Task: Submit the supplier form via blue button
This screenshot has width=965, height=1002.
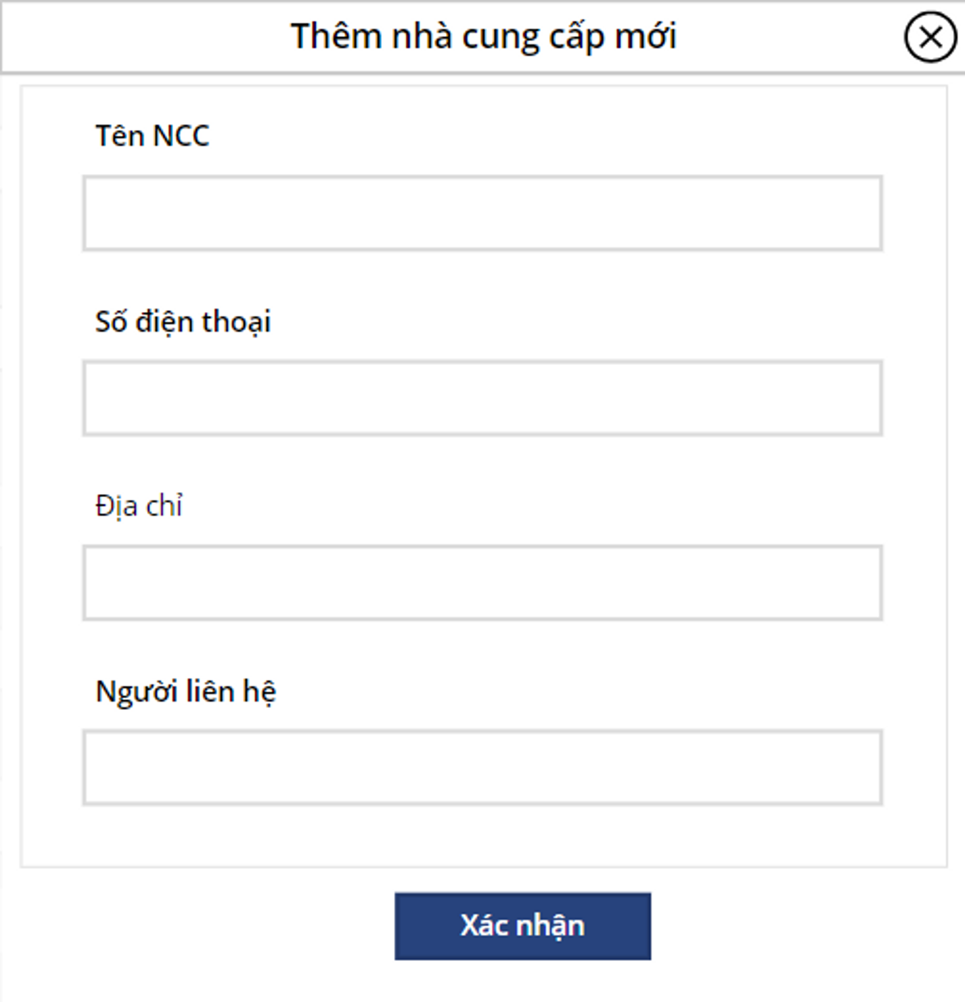Action: tap(522, 926)
